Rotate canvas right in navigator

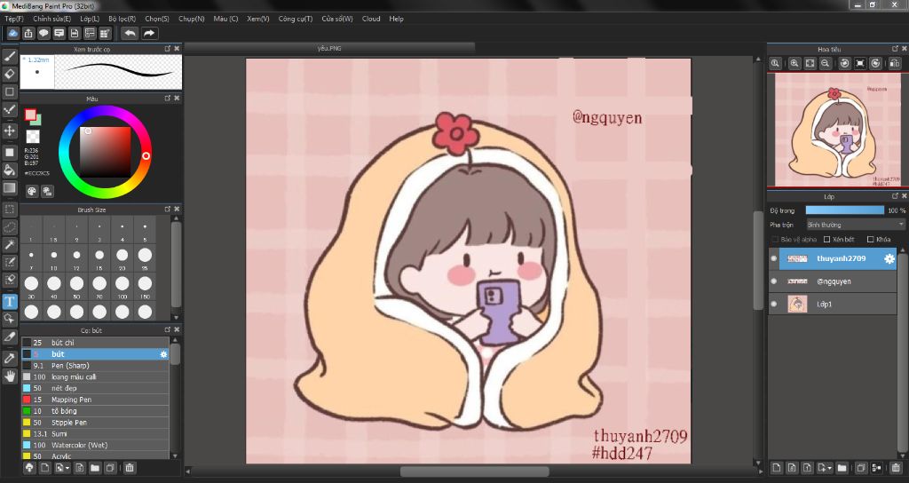876,63
